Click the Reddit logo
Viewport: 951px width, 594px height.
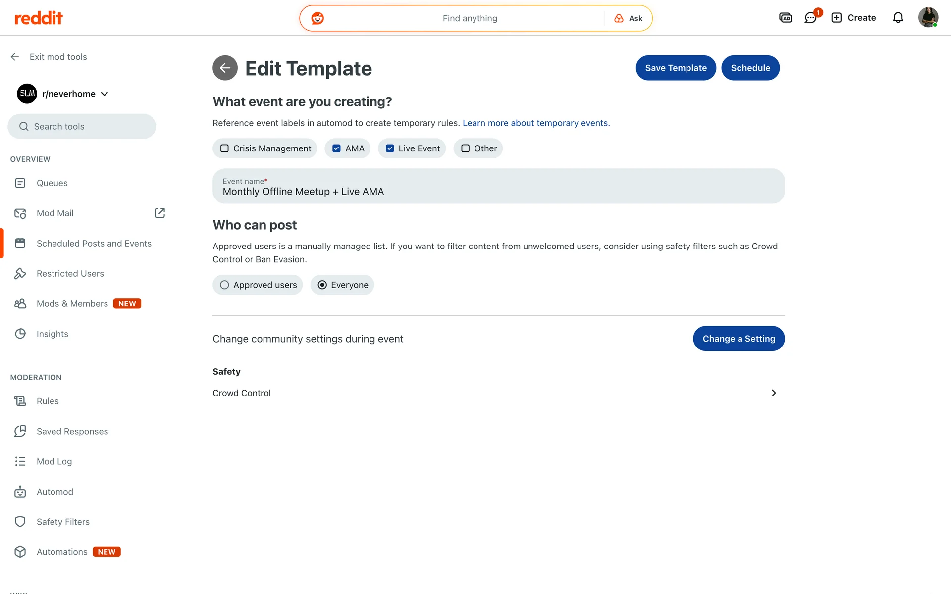pos(39,18)
